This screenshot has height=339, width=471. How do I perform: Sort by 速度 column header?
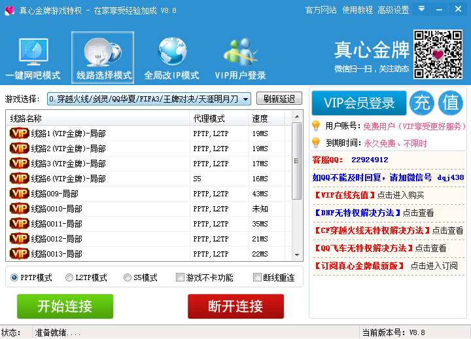click(x=266, y=118)
